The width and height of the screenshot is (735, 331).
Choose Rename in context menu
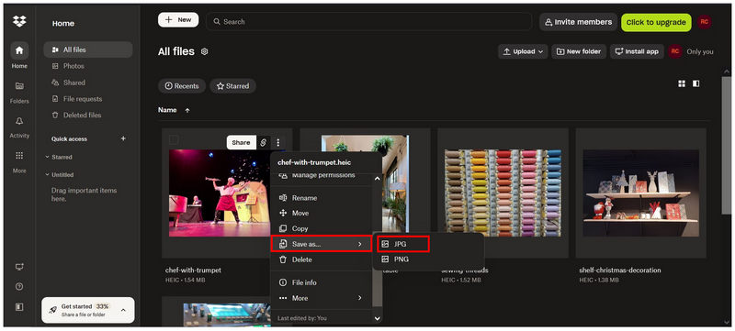(x=322, y=198)
